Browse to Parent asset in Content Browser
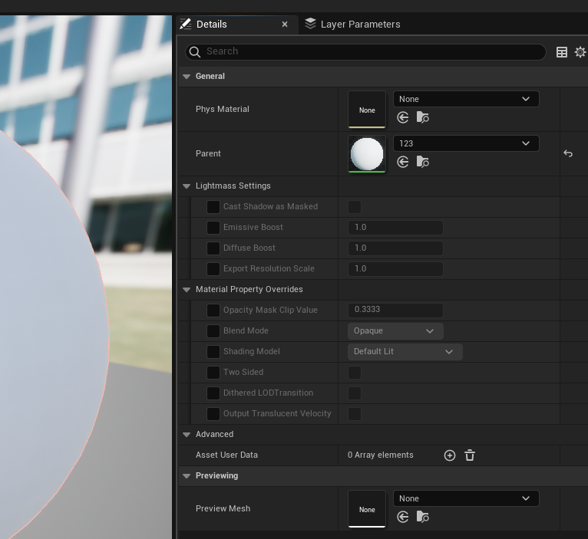Screen dimensions: 588x539 click(x=422, y=162)
